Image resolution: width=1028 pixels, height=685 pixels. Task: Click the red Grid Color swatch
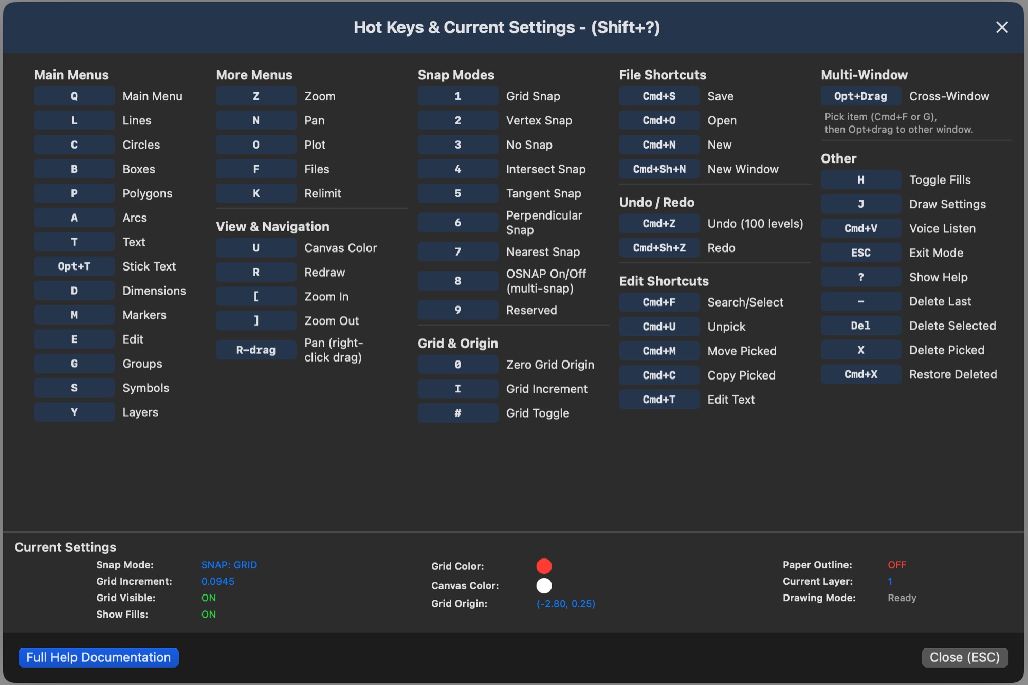(544, 566)
